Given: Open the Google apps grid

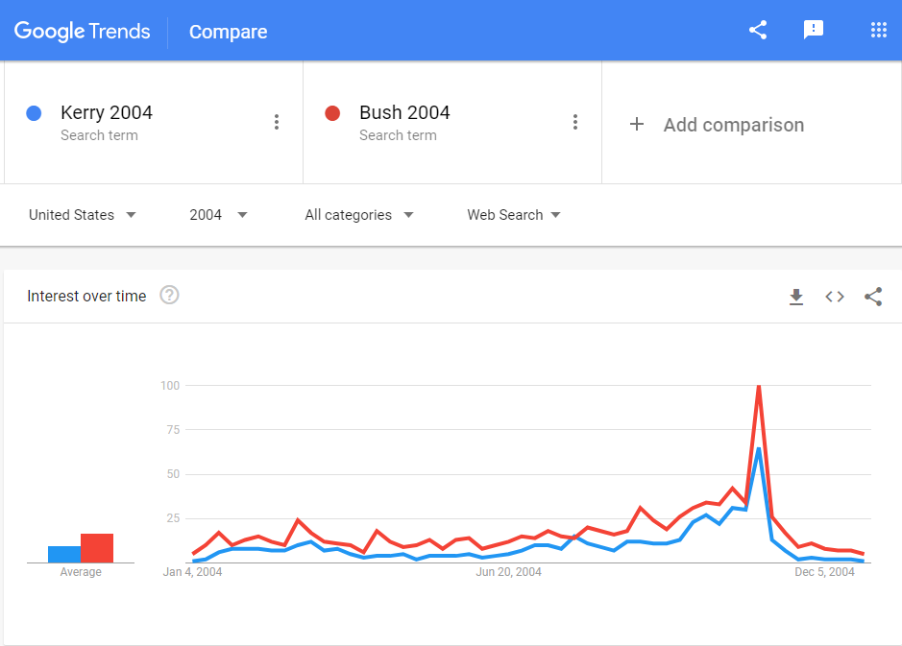Looking at the screenshot, I should [x=878, y=30].
